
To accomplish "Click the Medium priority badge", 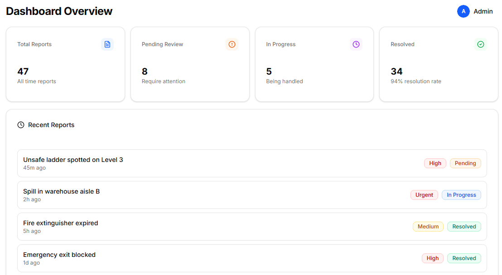I will pyautogui.click(x=428, y=226).
